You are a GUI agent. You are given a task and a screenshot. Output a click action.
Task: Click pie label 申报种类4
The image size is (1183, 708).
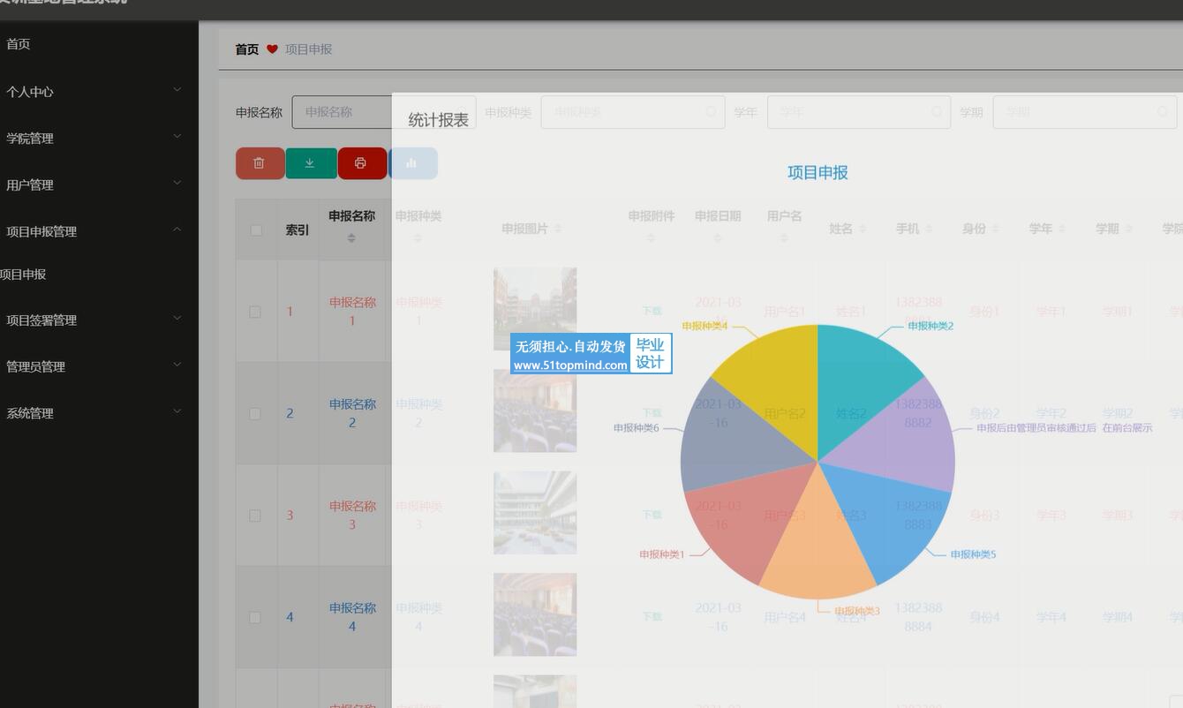(x=705, y=326)
